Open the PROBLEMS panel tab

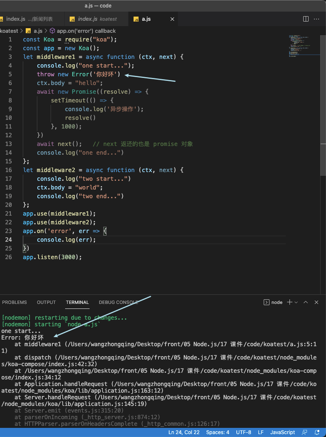(15, 302)
